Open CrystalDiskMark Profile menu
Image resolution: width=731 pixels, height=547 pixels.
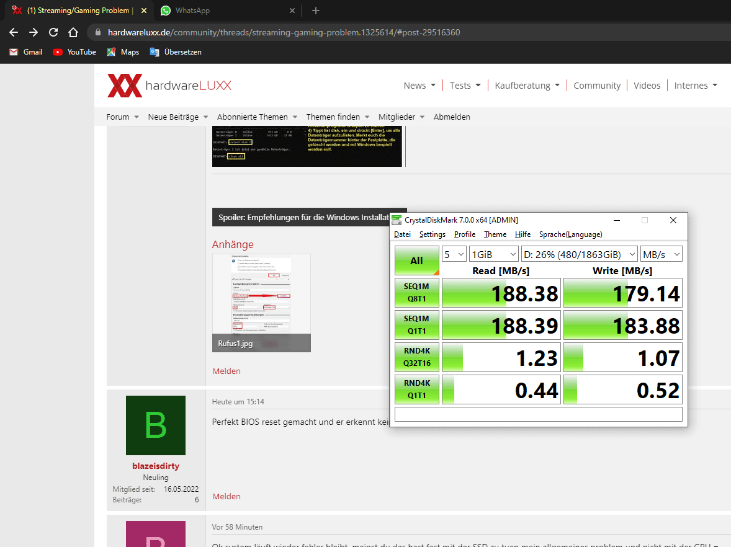465,234
